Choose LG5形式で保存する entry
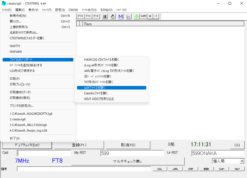 [38, 71]
